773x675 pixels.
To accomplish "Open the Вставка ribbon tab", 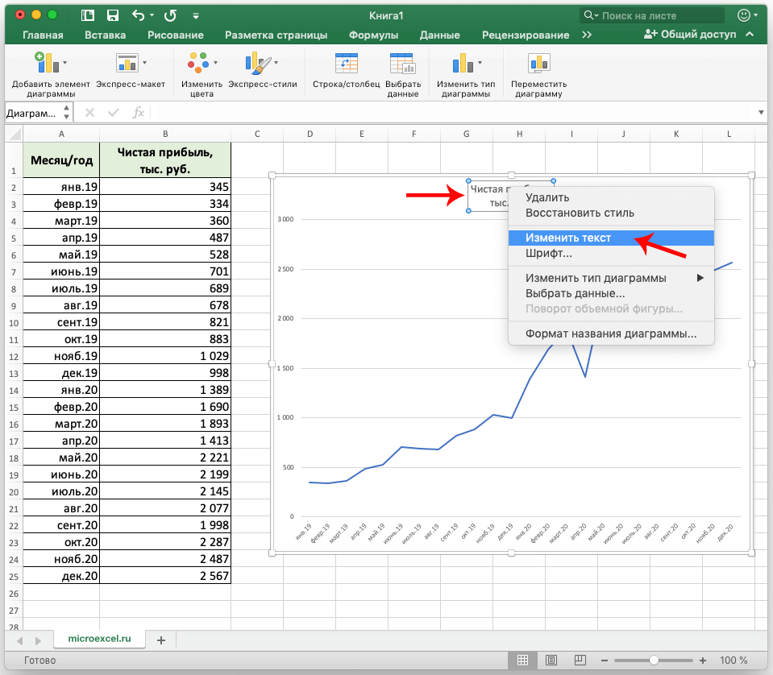I will [105, 35].
